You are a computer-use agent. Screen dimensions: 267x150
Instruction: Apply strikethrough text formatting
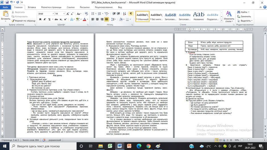click(x=56, y=19)
